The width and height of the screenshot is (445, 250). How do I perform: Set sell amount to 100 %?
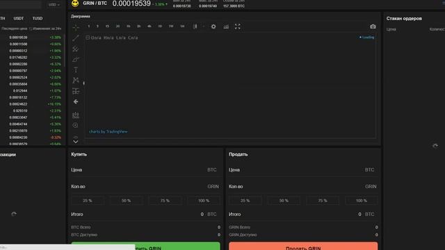[362, 201]
